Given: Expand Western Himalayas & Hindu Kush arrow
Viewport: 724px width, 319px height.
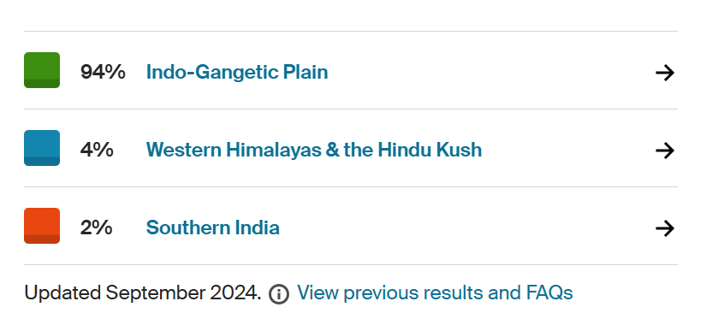Looking at the screenshot, I should (665, 151).
